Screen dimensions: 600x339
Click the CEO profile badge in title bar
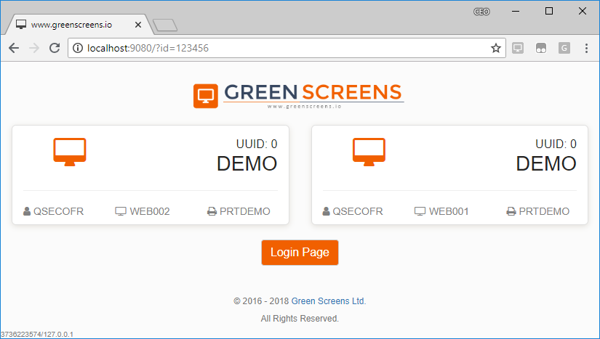pyautogui.click(x=481, y=12)
